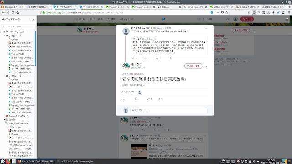Open the site identity padlock info

[x=44, y=12]
